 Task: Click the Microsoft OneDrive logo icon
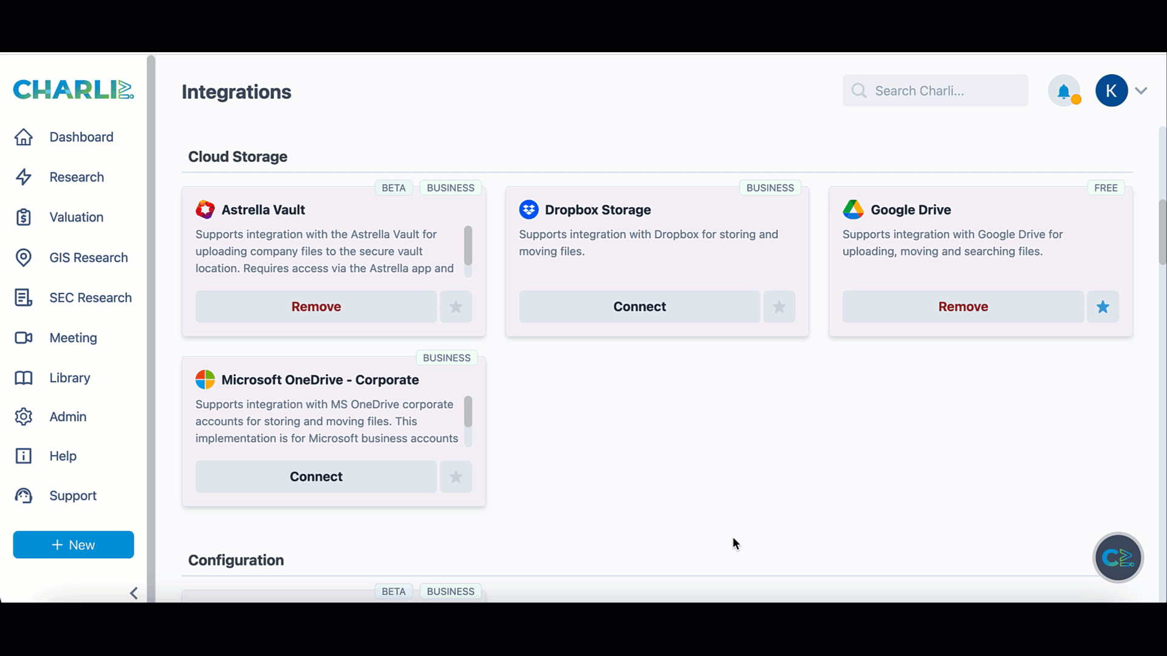(205, 380)
